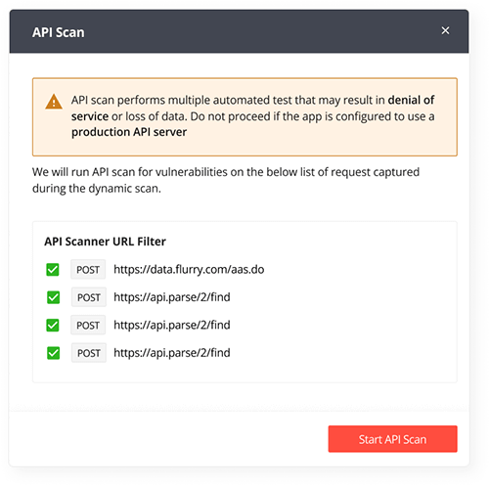
Task: Start the API scan
Action: 392,439
